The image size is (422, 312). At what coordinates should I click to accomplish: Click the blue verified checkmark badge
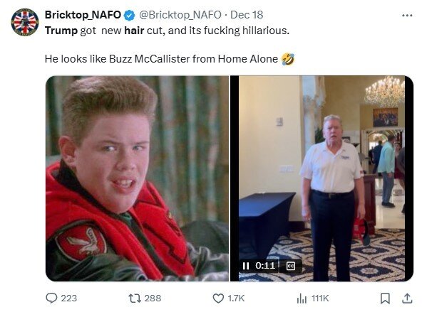pyautogui.click(x=130, y=15)
